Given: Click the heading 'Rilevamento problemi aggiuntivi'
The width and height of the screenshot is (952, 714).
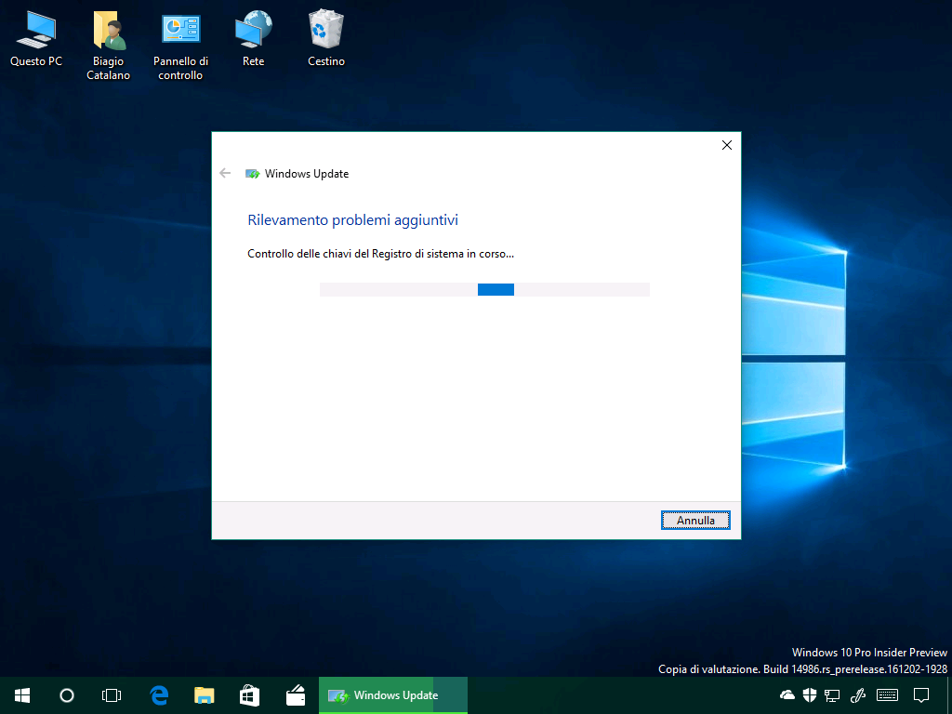Looking at the screenshot, I should click(352, 219).
